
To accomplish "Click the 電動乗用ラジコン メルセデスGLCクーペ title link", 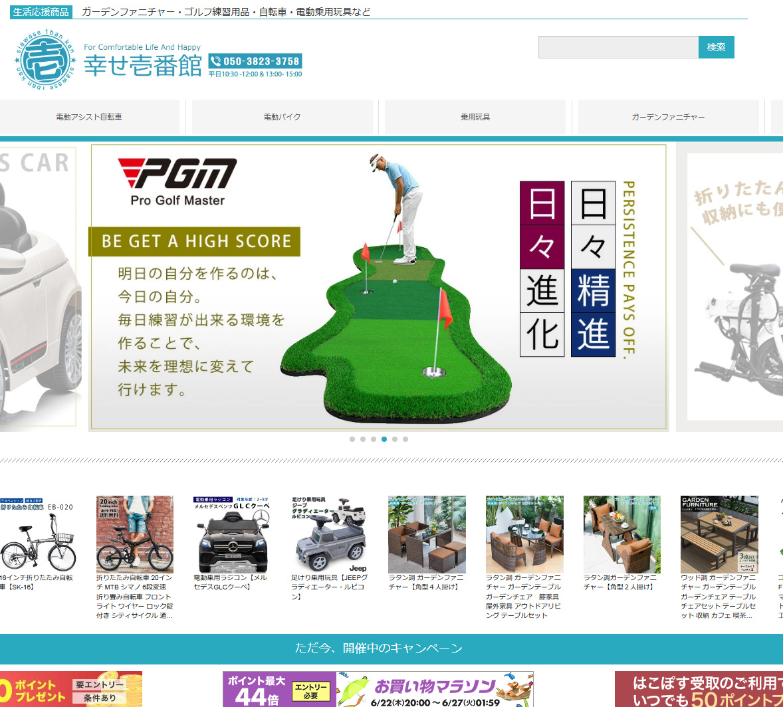I will 231,582.
